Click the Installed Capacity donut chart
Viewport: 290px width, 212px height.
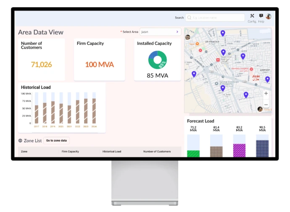[158, 60]
